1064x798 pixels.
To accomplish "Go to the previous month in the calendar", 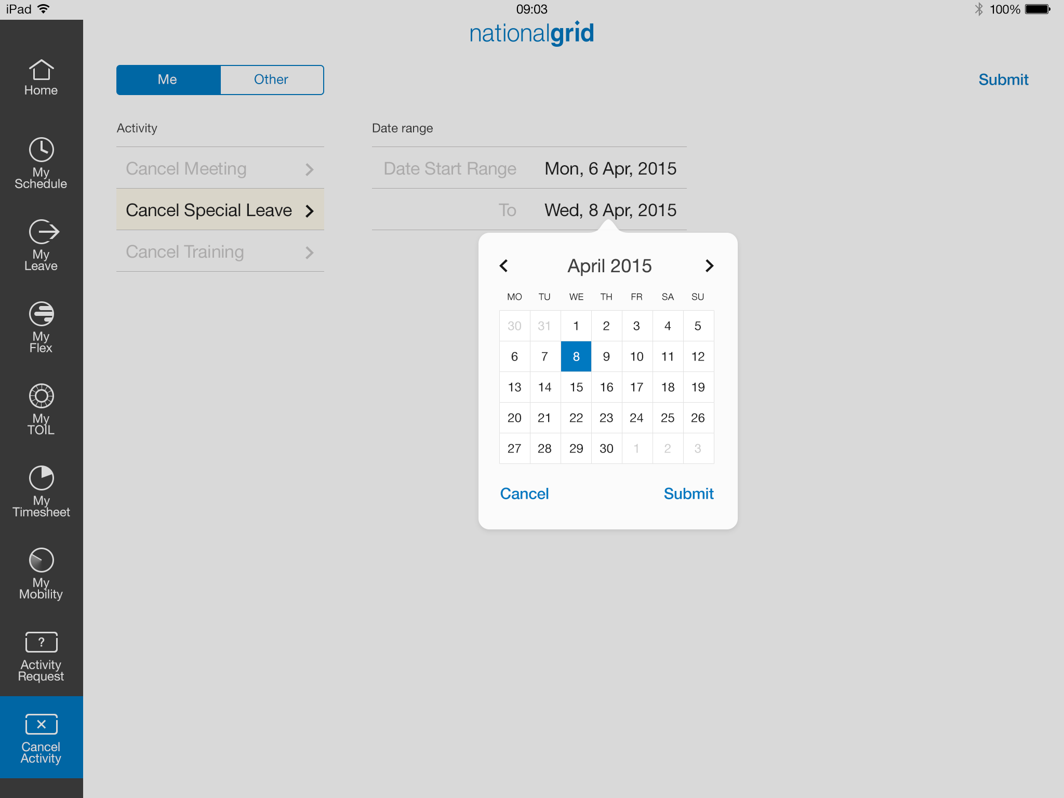I will click(504, 266).
